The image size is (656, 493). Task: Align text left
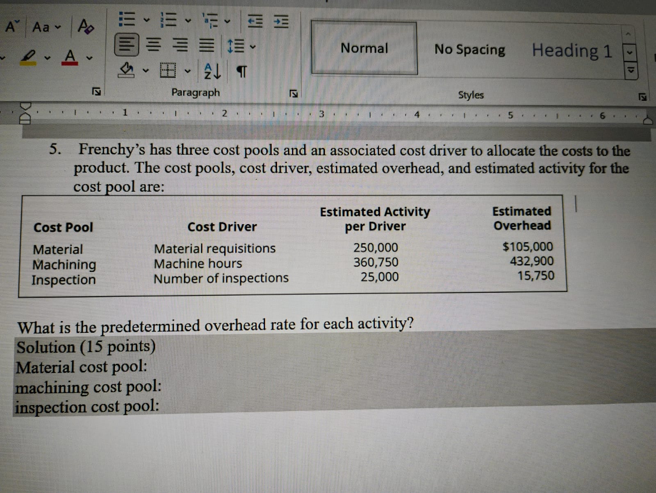click(x=127, y=45)
